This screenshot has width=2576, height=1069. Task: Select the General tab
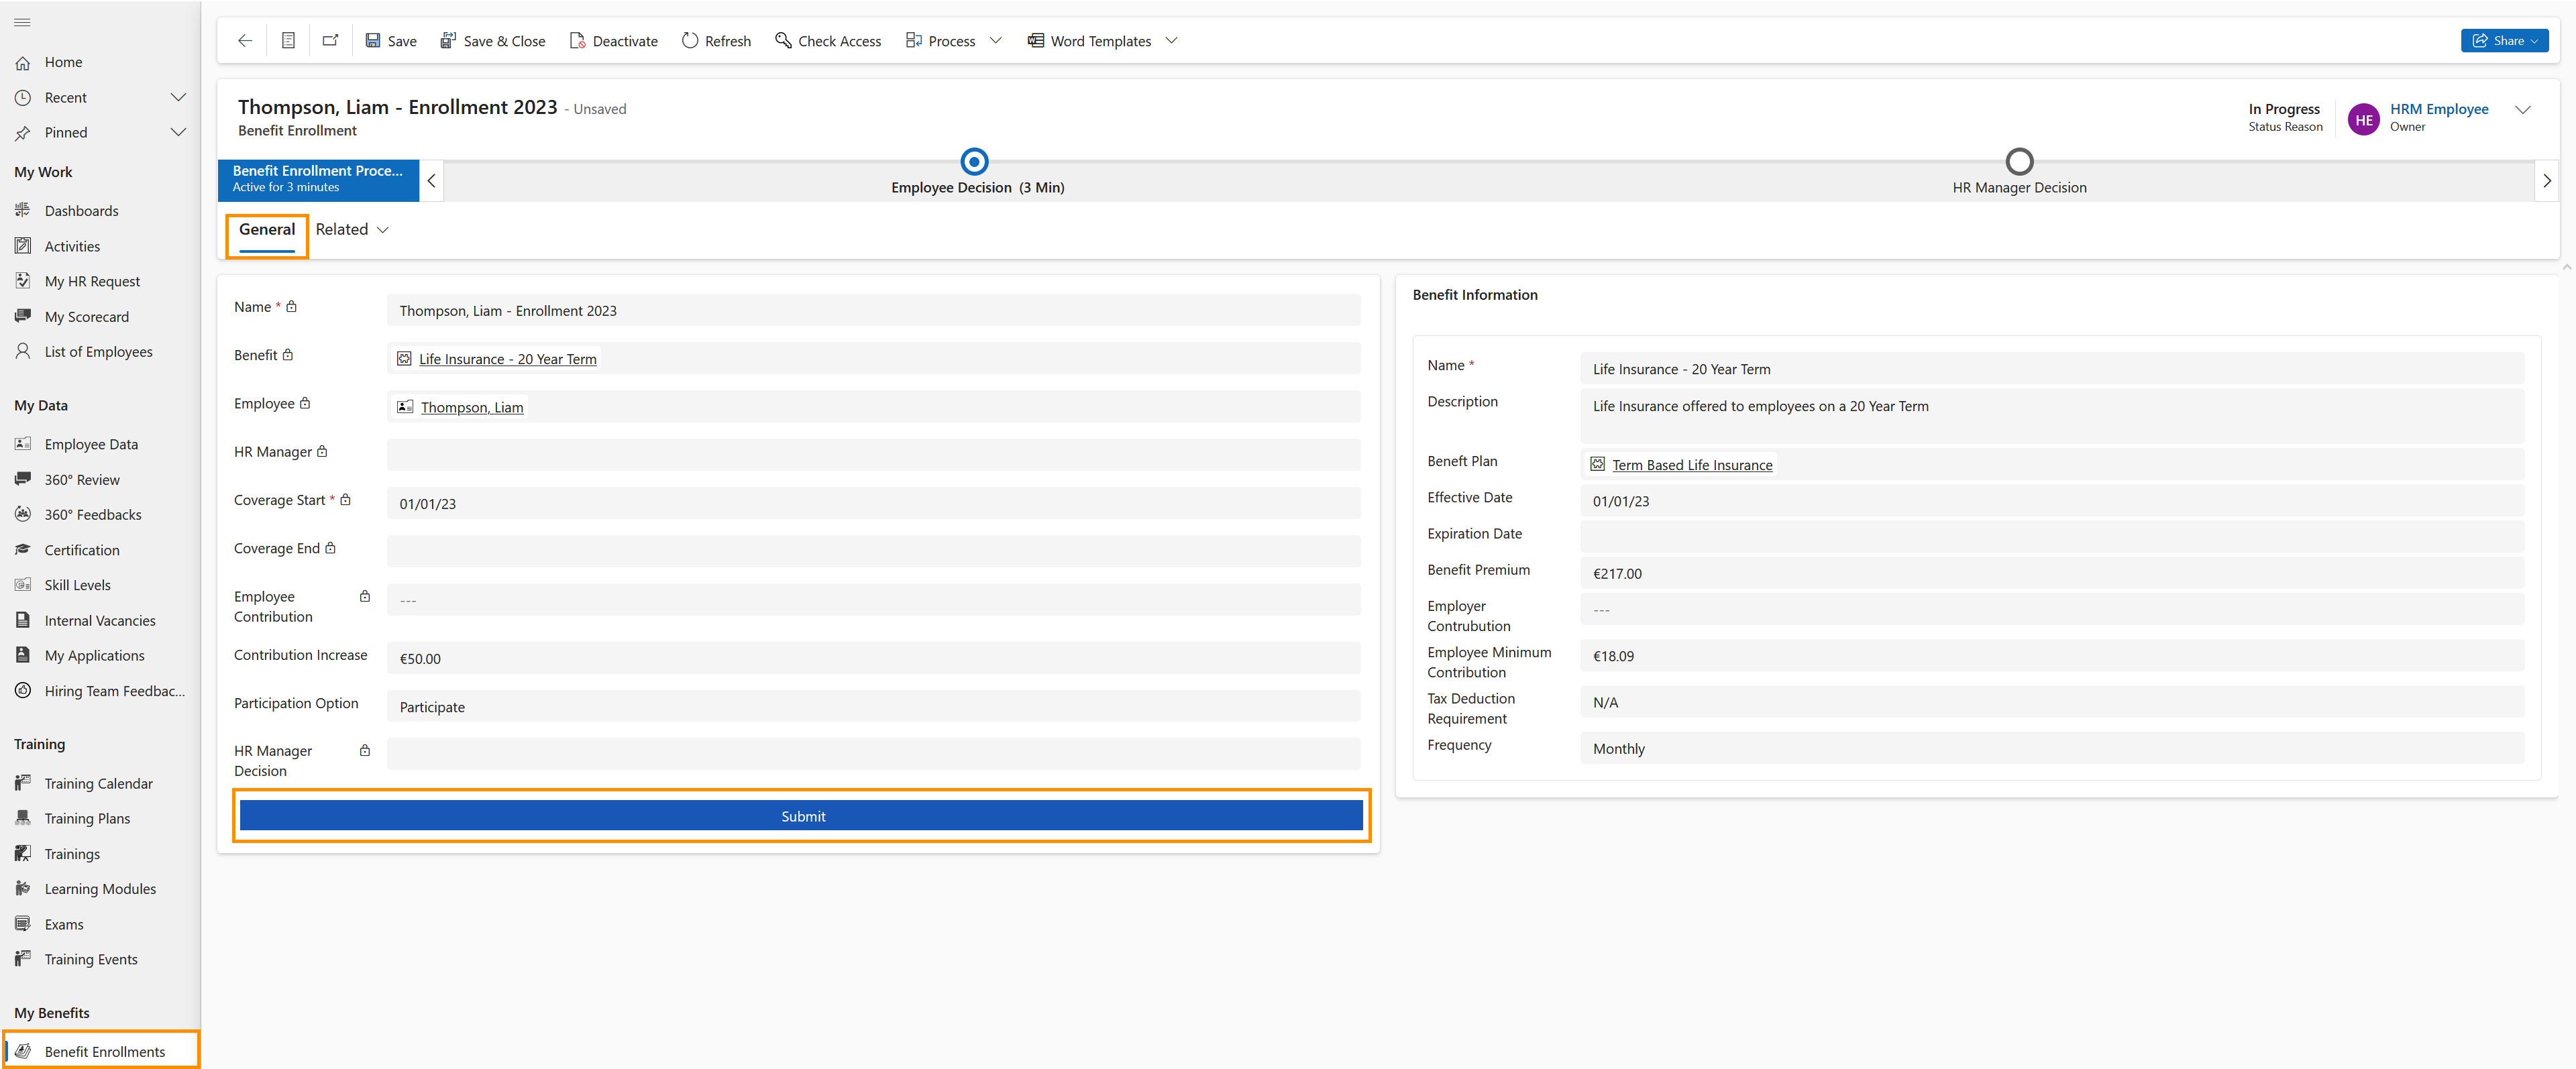pyautogui.click(x=267, y=230)
